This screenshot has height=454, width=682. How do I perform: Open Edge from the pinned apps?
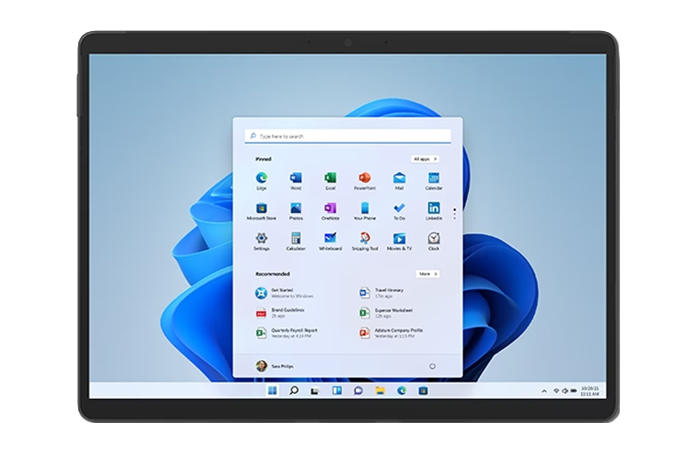[261, 181]
